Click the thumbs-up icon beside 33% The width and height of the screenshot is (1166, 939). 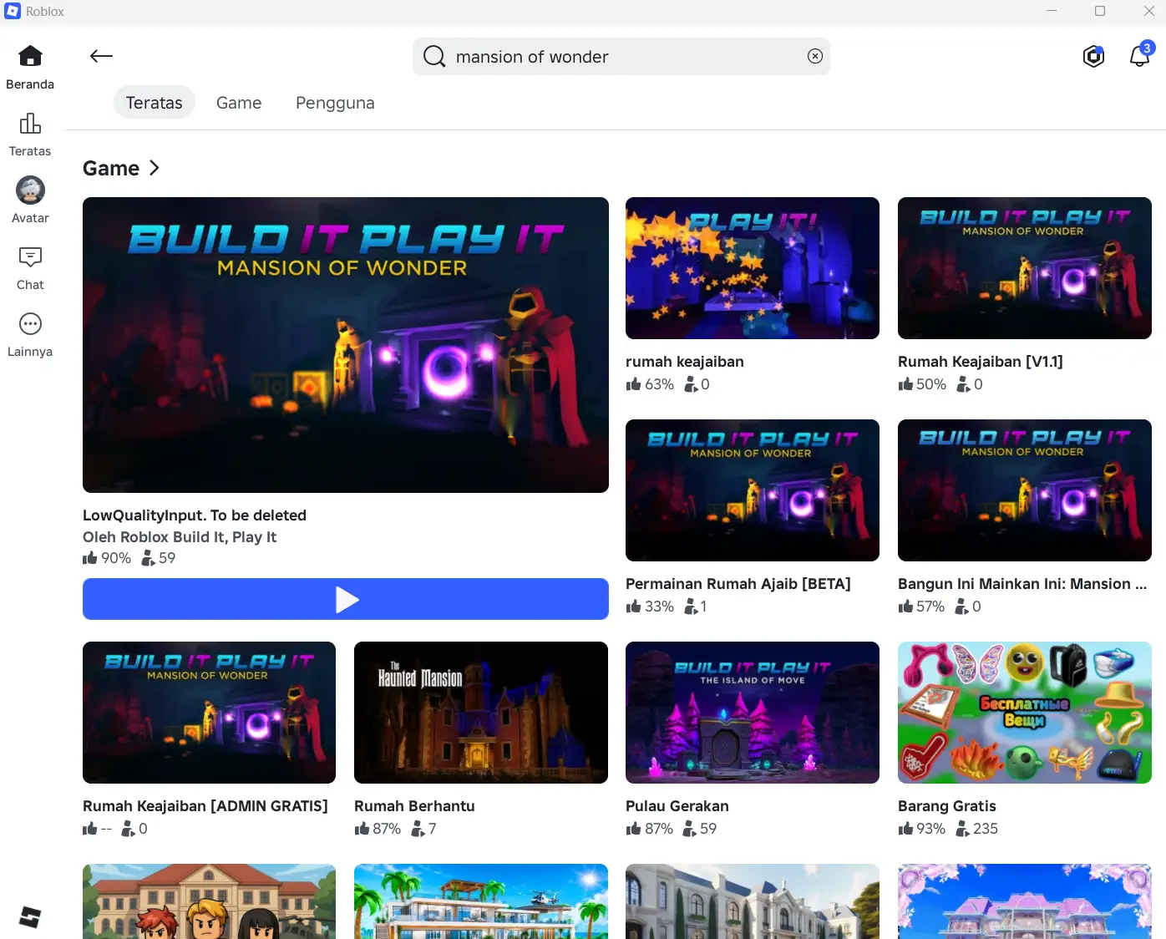point(633,606)
